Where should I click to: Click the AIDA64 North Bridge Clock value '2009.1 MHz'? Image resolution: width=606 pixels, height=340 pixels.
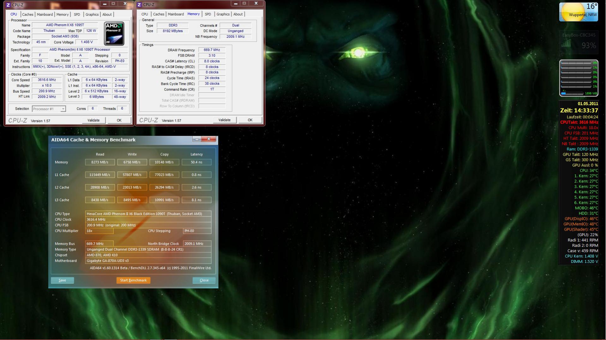click(197, 244)
